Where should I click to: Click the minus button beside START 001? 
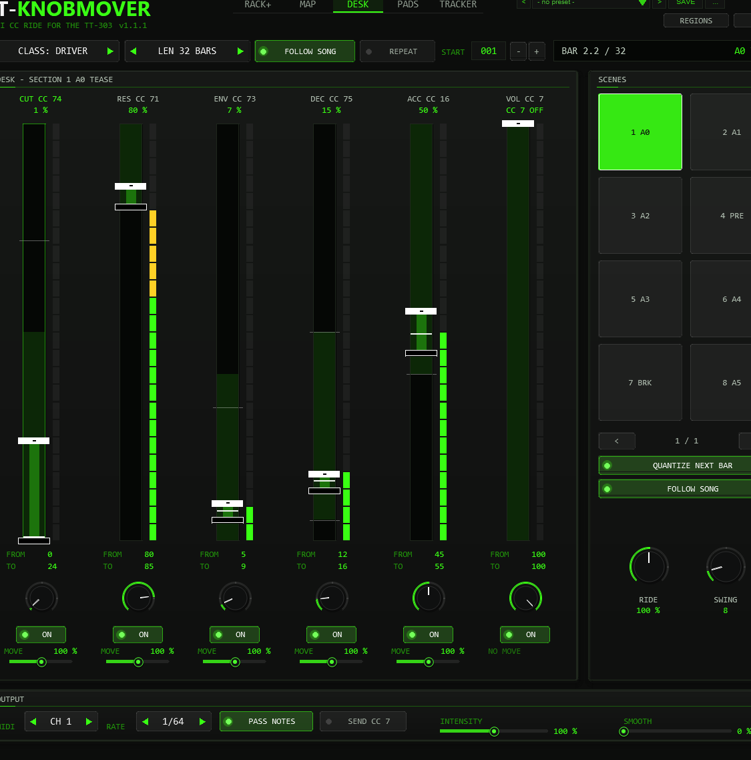tap(519, 51)
